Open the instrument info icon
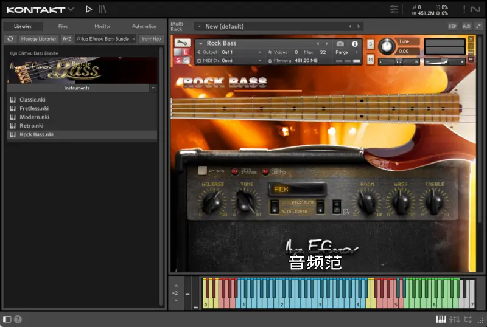The height and width of the screenshot is (327, 487). point(355,44)
